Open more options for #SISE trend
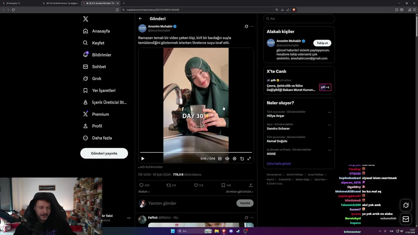 [329, 150]
